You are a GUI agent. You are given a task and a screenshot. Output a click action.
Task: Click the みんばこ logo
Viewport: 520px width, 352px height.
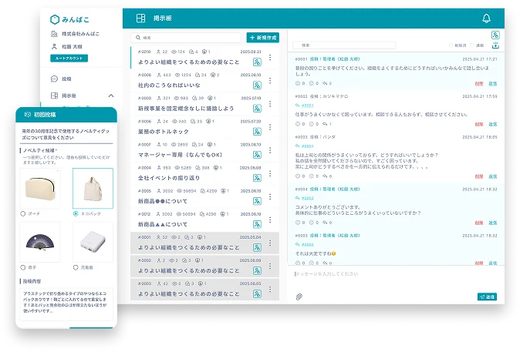(69, 19)
